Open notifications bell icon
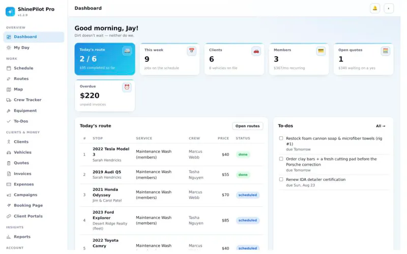Screen dimensions: 407x254 pos(375,8)
